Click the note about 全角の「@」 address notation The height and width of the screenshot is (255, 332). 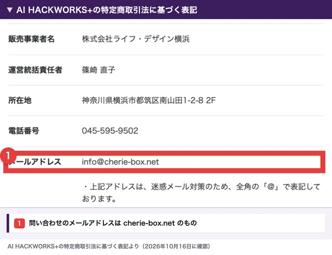(x=201, y=193)
